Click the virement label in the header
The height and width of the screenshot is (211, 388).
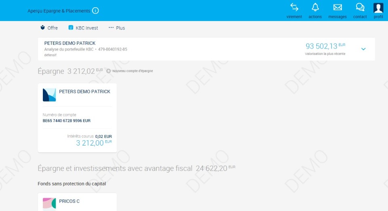coord(294,17)
